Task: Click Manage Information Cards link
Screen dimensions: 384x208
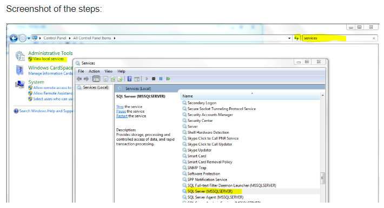Action: click(x=50, y=73)
